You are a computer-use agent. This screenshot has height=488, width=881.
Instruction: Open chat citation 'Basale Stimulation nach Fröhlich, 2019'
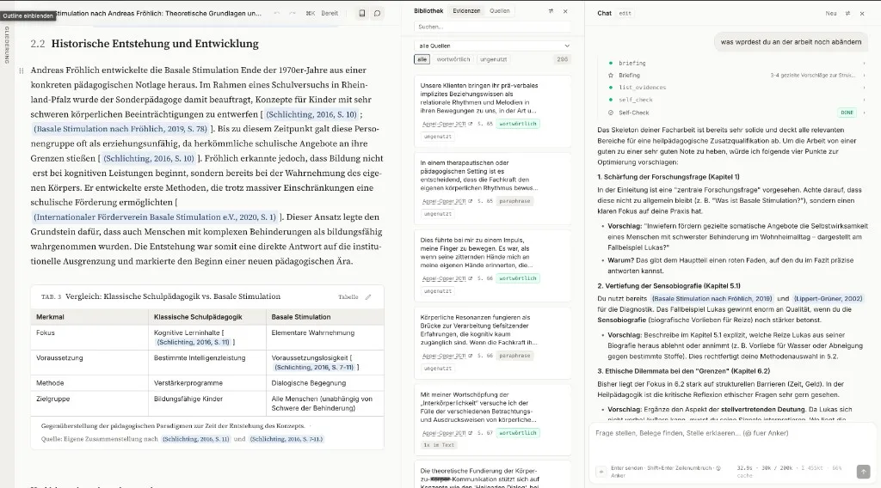[x=712, y=298]
